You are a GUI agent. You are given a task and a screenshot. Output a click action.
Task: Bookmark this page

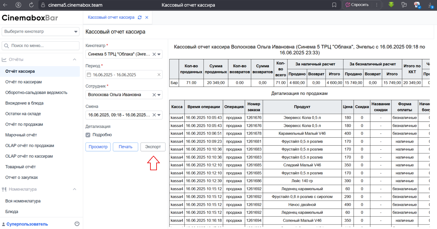click(334, 5)
